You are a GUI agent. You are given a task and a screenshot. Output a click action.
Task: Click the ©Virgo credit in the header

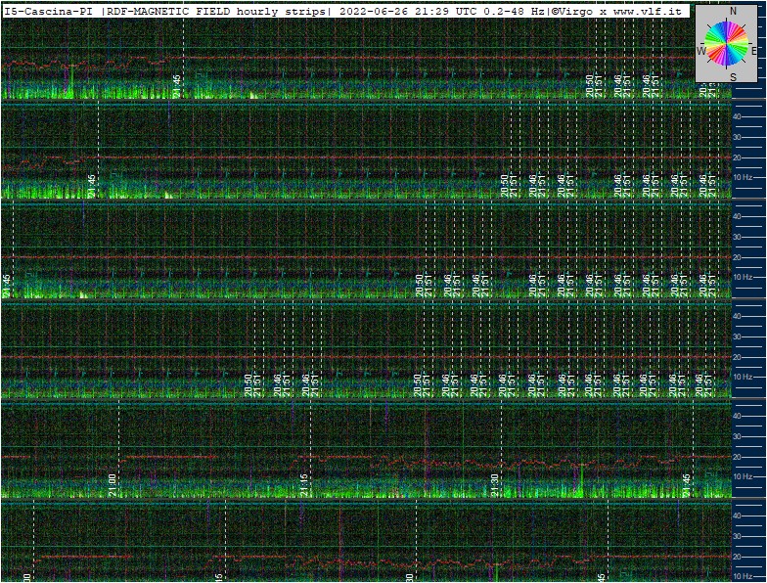point(573,12)
